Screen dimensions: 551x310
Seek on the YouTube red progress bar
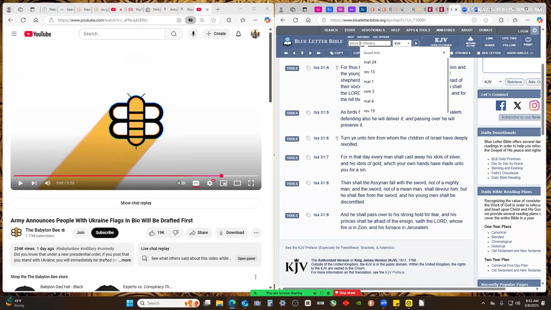(136, 176)
